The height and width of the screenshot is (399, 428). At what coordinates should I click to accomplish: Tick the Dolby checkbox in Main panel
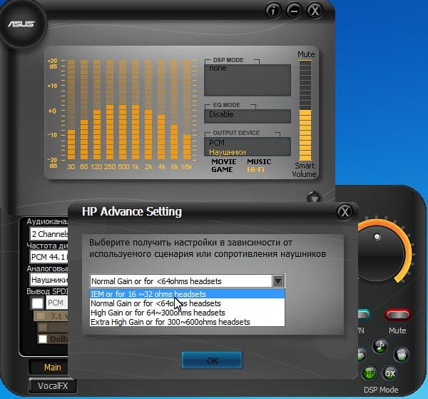pyautogui.click(x=43, y=339)
